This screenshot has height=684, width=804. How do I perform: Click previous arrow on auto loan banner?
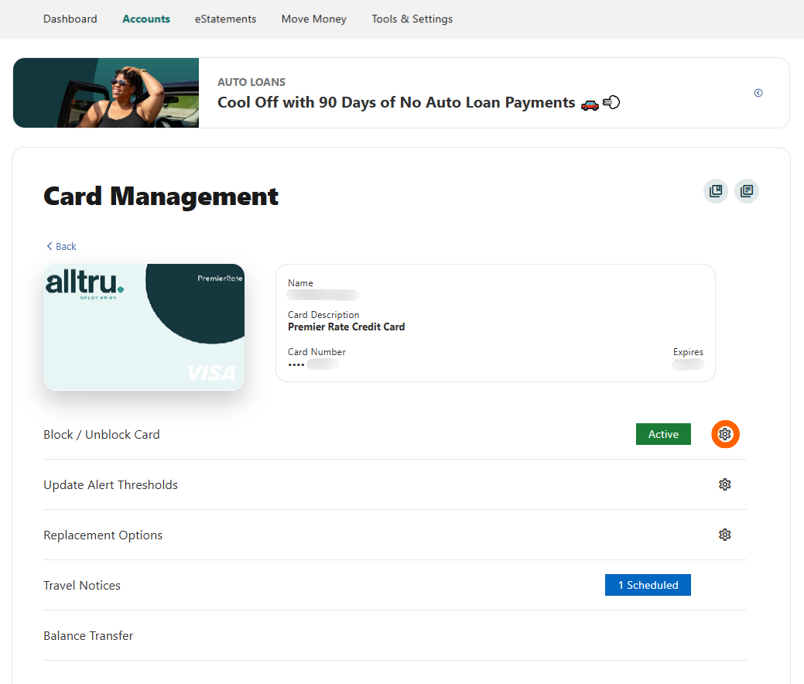click(758, 93)
